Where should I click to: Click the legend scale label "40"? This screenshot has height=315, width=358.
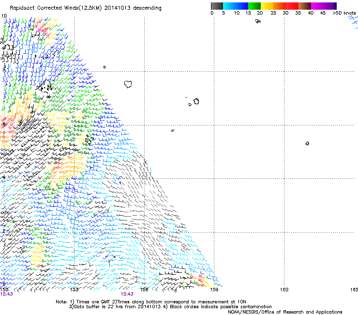(x=311, y=13)
